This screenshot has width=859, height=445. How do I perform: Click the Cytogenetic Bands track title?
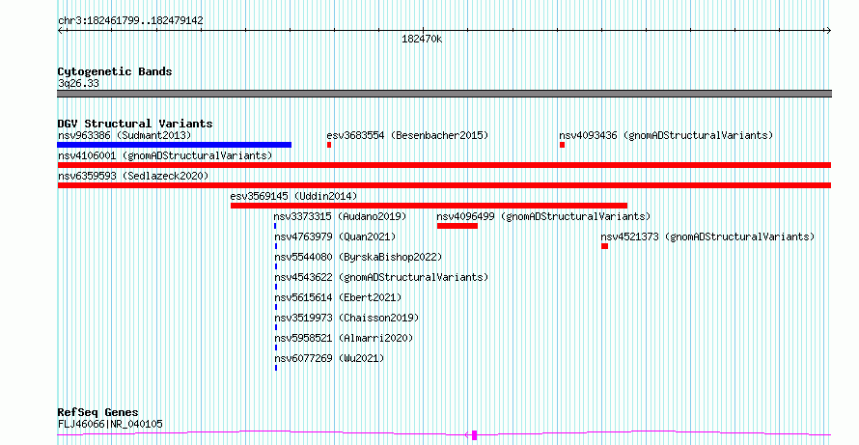115,71
